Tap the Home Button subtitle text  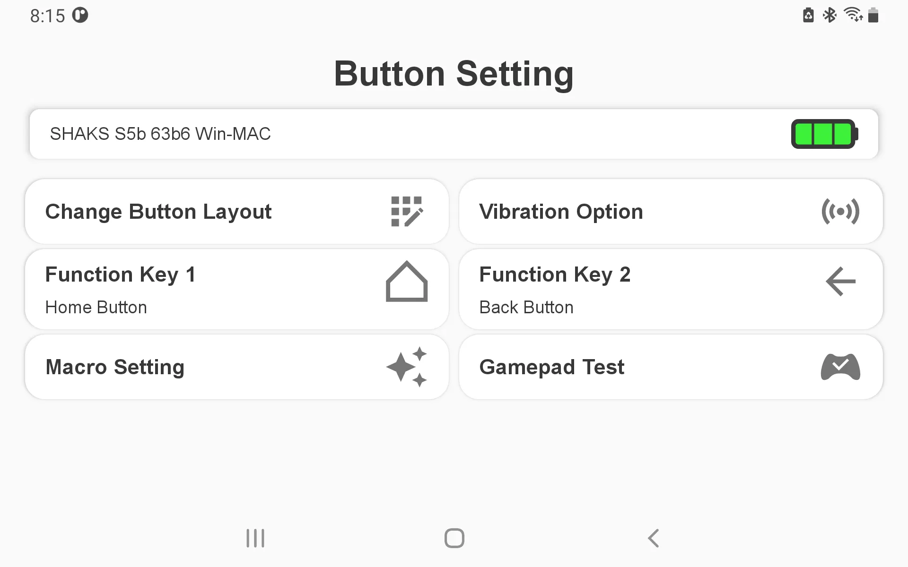96,308
